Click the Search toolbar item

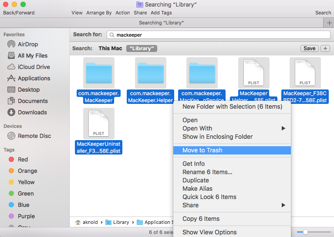[323, 13]
